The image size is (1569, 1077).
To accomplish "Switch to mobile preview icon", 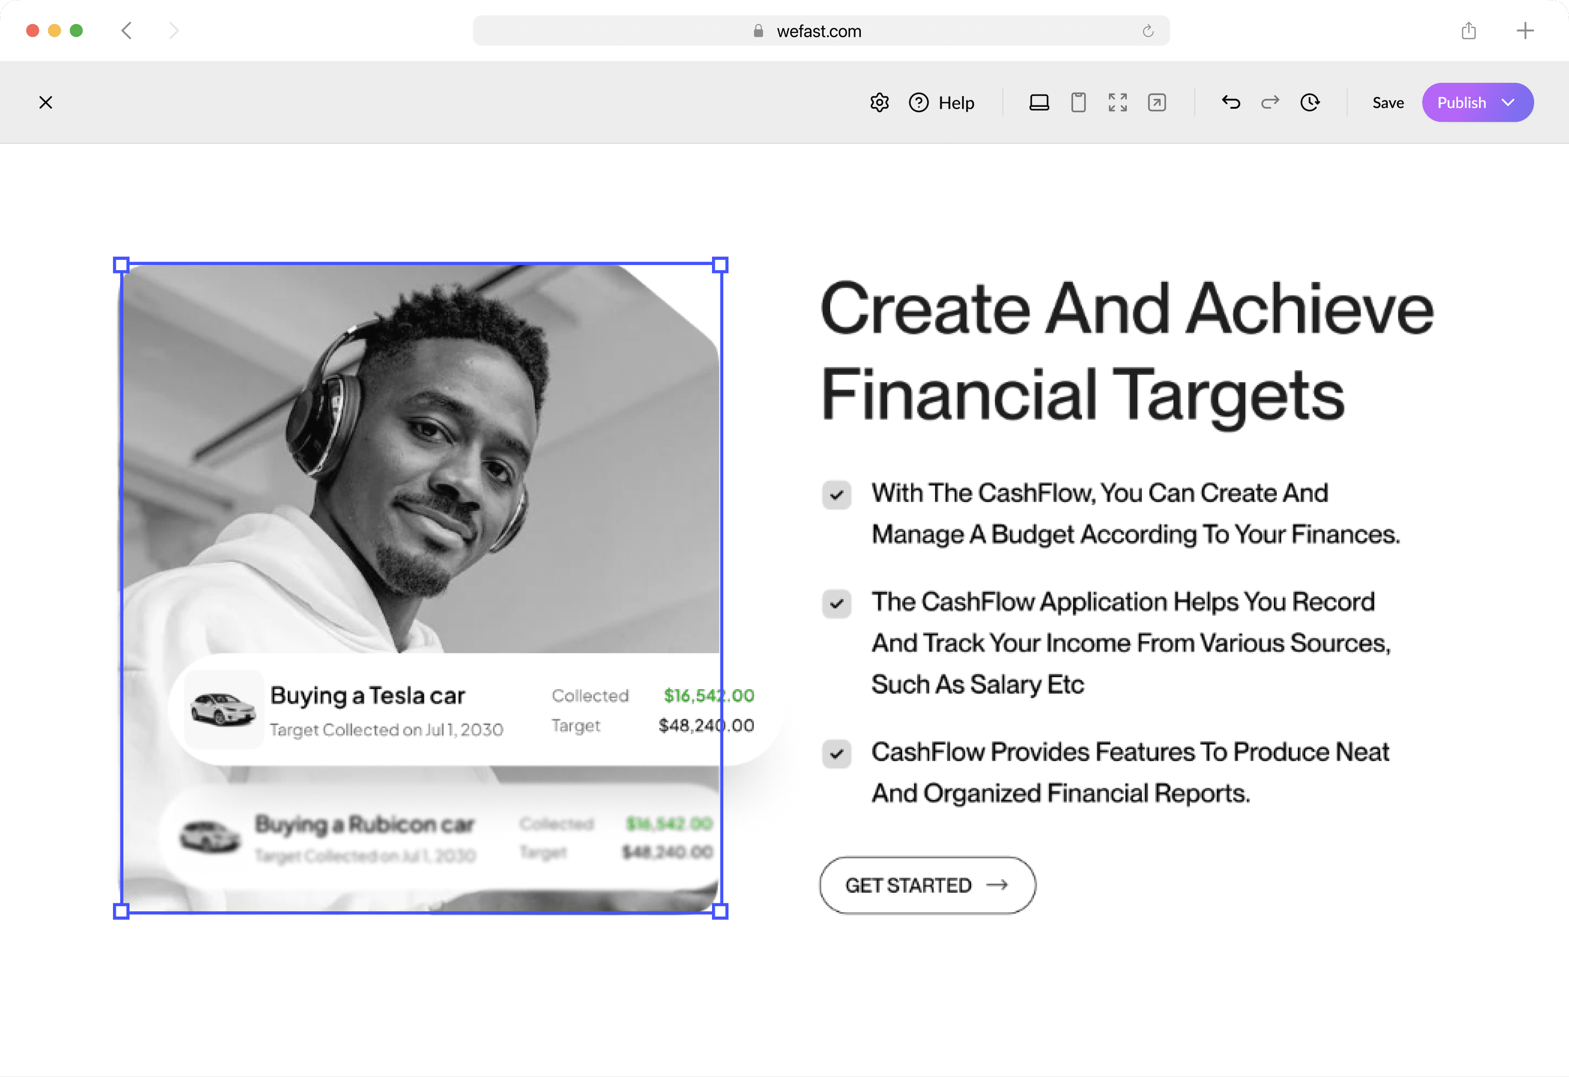I will [x=1078, y=103].
